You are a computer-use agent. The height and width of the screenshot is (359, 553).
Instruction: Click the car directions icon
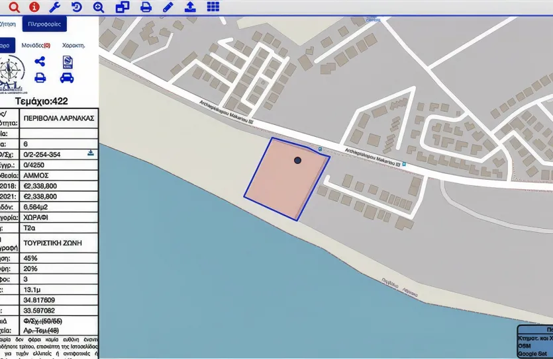click(67, 77)
